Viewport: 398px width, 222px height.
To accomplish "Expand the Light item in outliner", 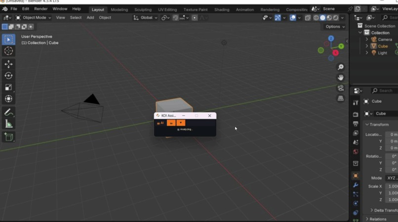I will [x=367, y=53].
